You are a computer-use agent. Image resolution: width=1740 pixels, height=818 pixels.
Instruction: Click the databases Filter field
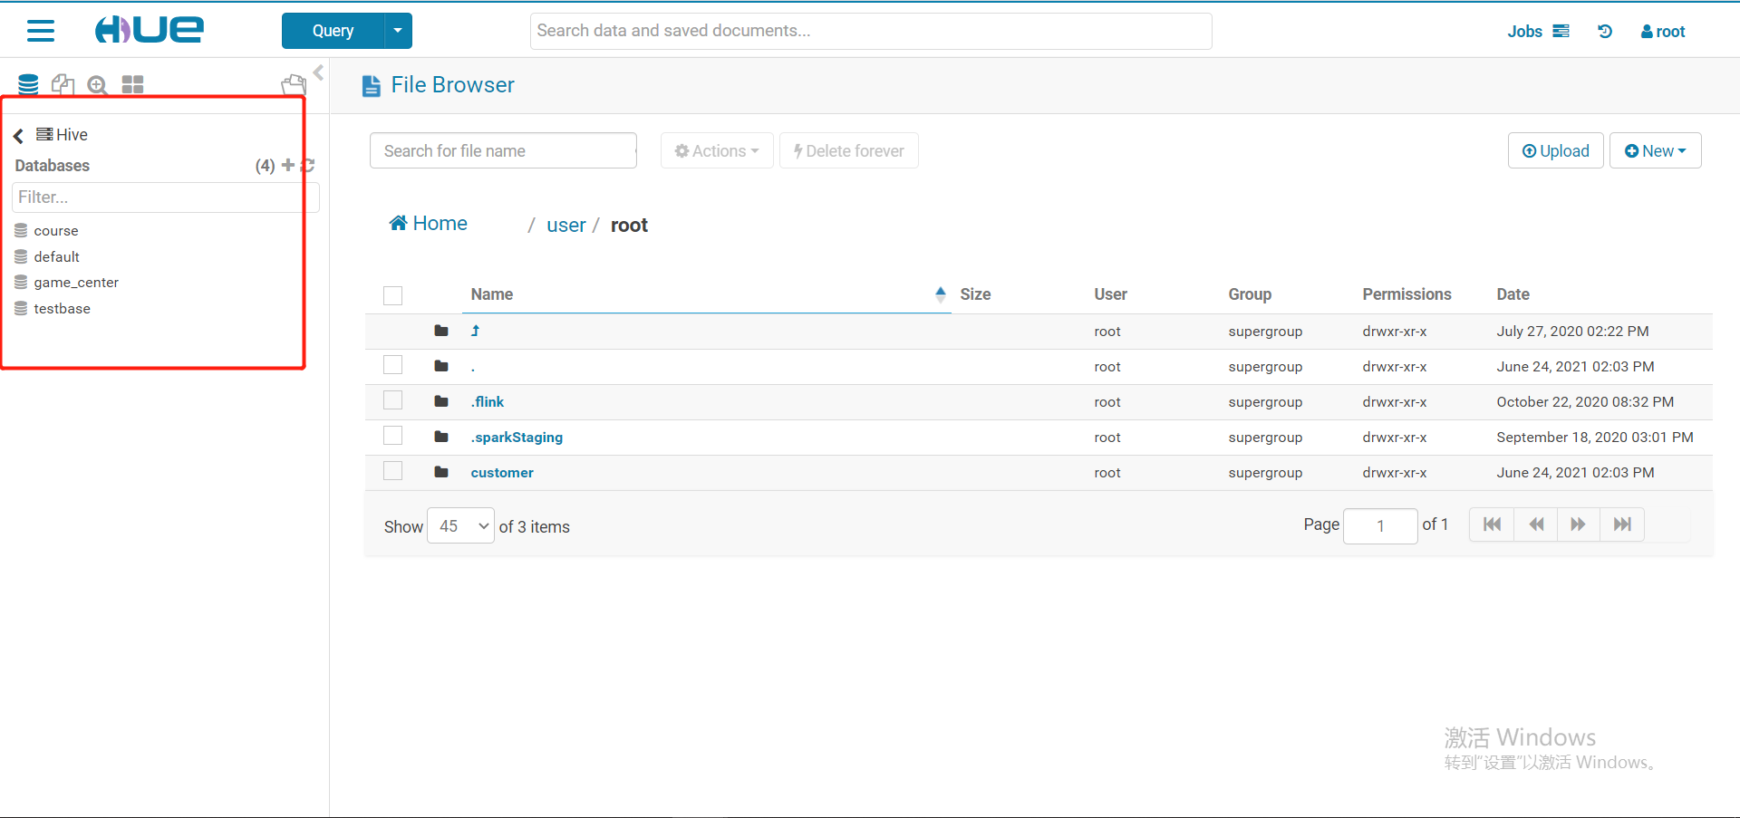pyautogui.click(x=165, y=197)
